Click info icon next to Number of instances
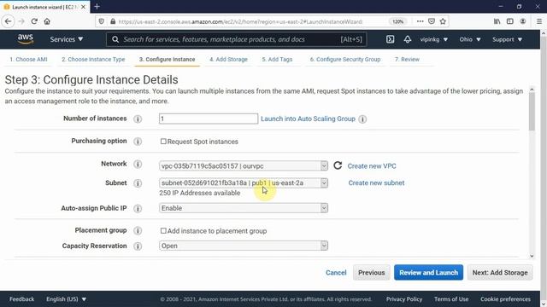This screenshot has height=307, width=547. click(138, 119)
